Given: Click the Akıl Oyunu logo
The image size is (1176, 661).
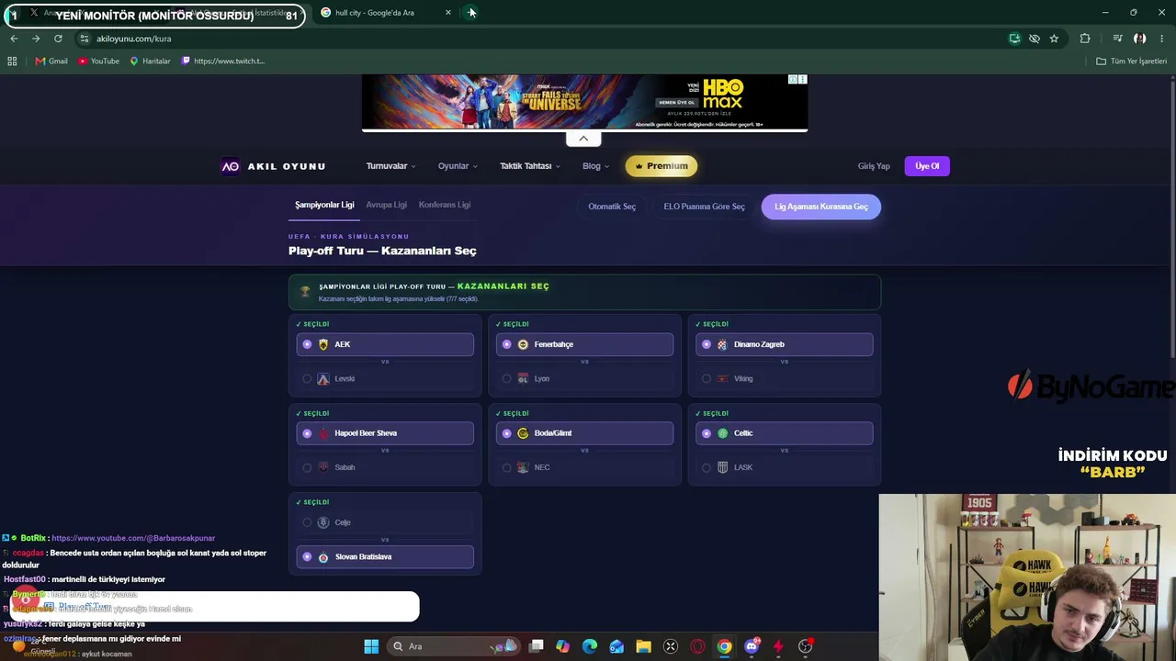Looking at the screenshot, I should (273, 166).
